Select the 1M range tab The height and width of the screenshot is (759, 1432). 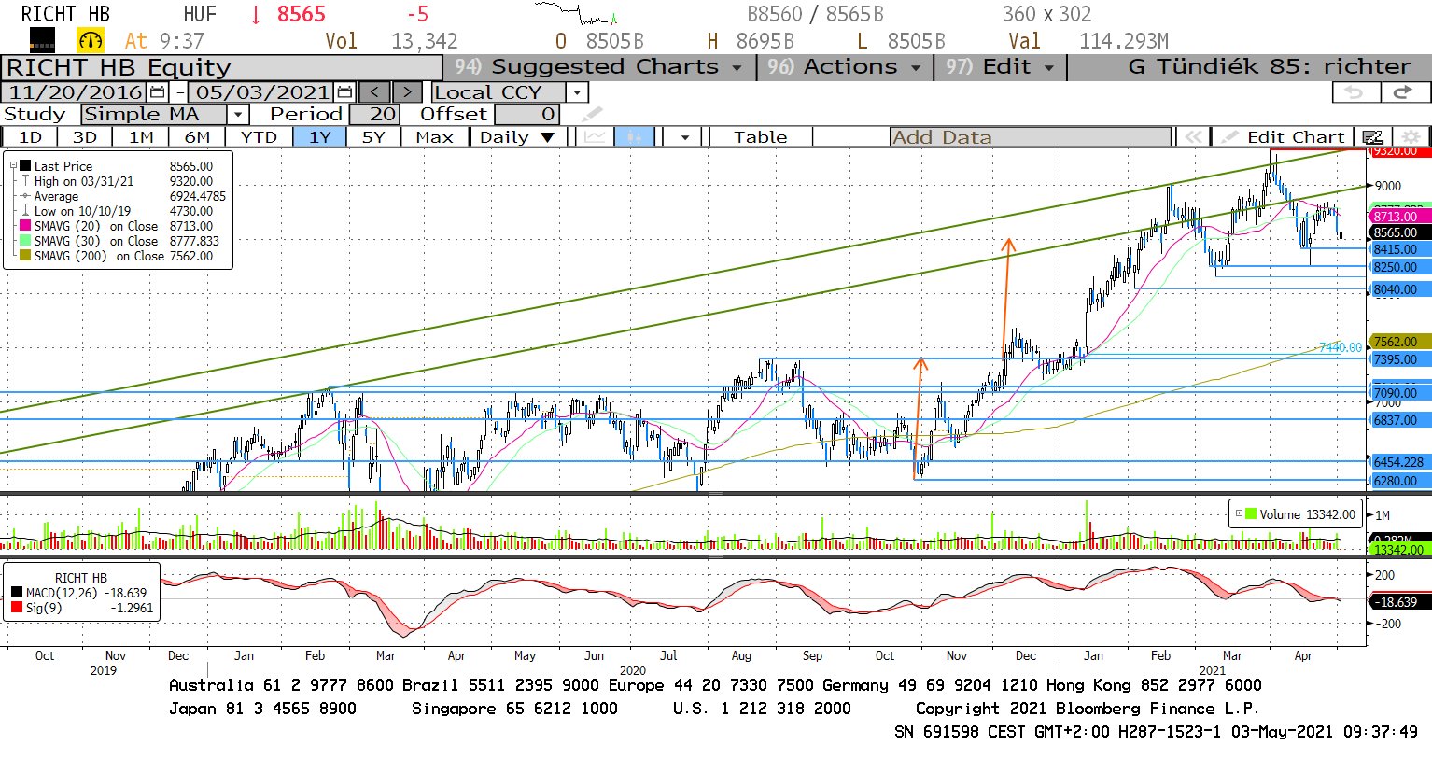(141, 137)
